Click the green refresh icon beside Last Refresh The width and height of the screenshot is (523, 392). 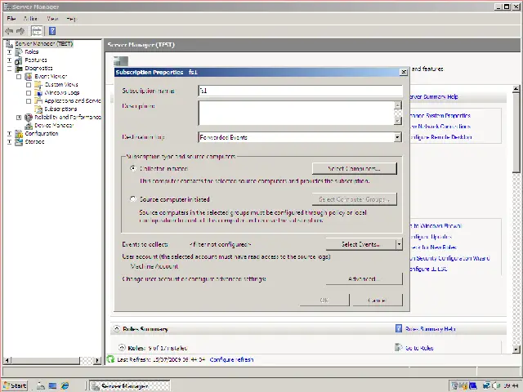click(110, 359)
